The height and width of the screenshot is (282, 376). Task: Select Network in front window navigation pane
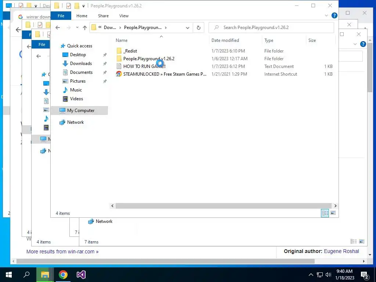click(x=75, y=122)
